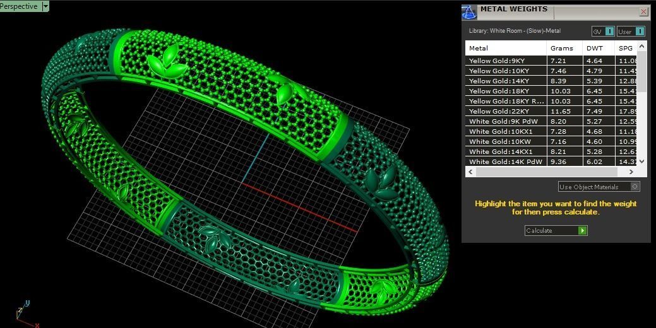The image size is (656, 328).
Task: Click the vertical scrollbar thumb
Action: (x=641, y=71)
